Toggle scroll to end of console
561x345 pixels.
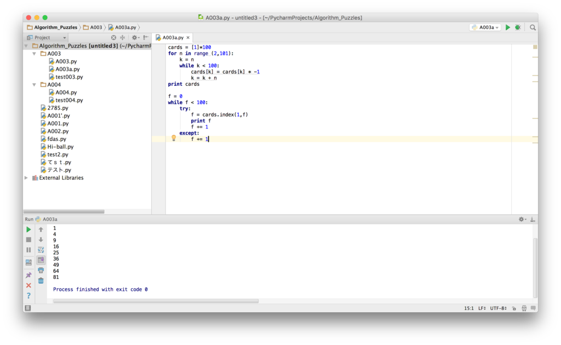[x=41, y=260]
